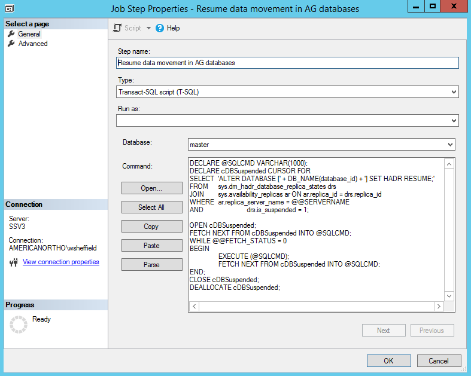Open the Advanced page

[x=33, y=44]
